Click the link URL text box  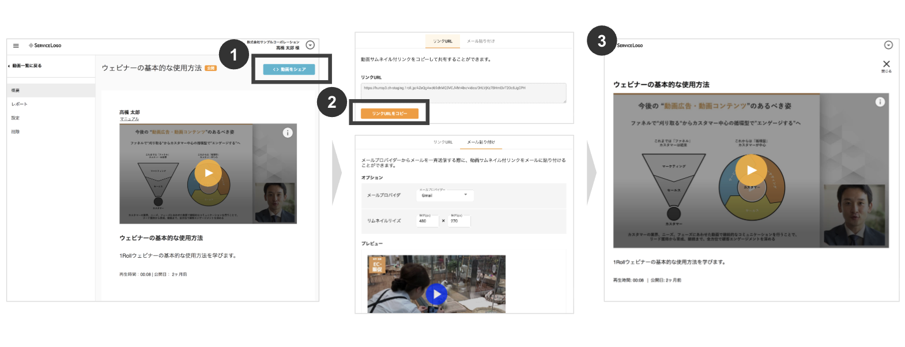(463, 92)
